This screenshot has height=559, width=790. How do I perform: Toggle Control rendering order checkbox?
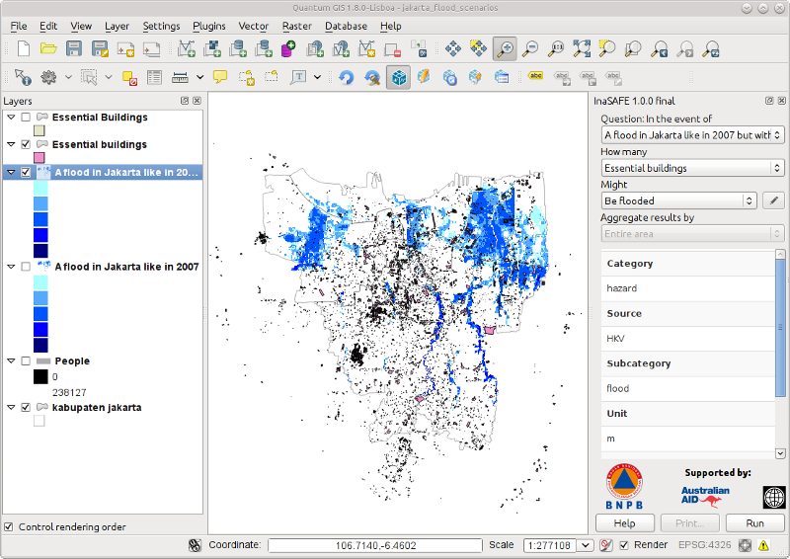point(9,526)
